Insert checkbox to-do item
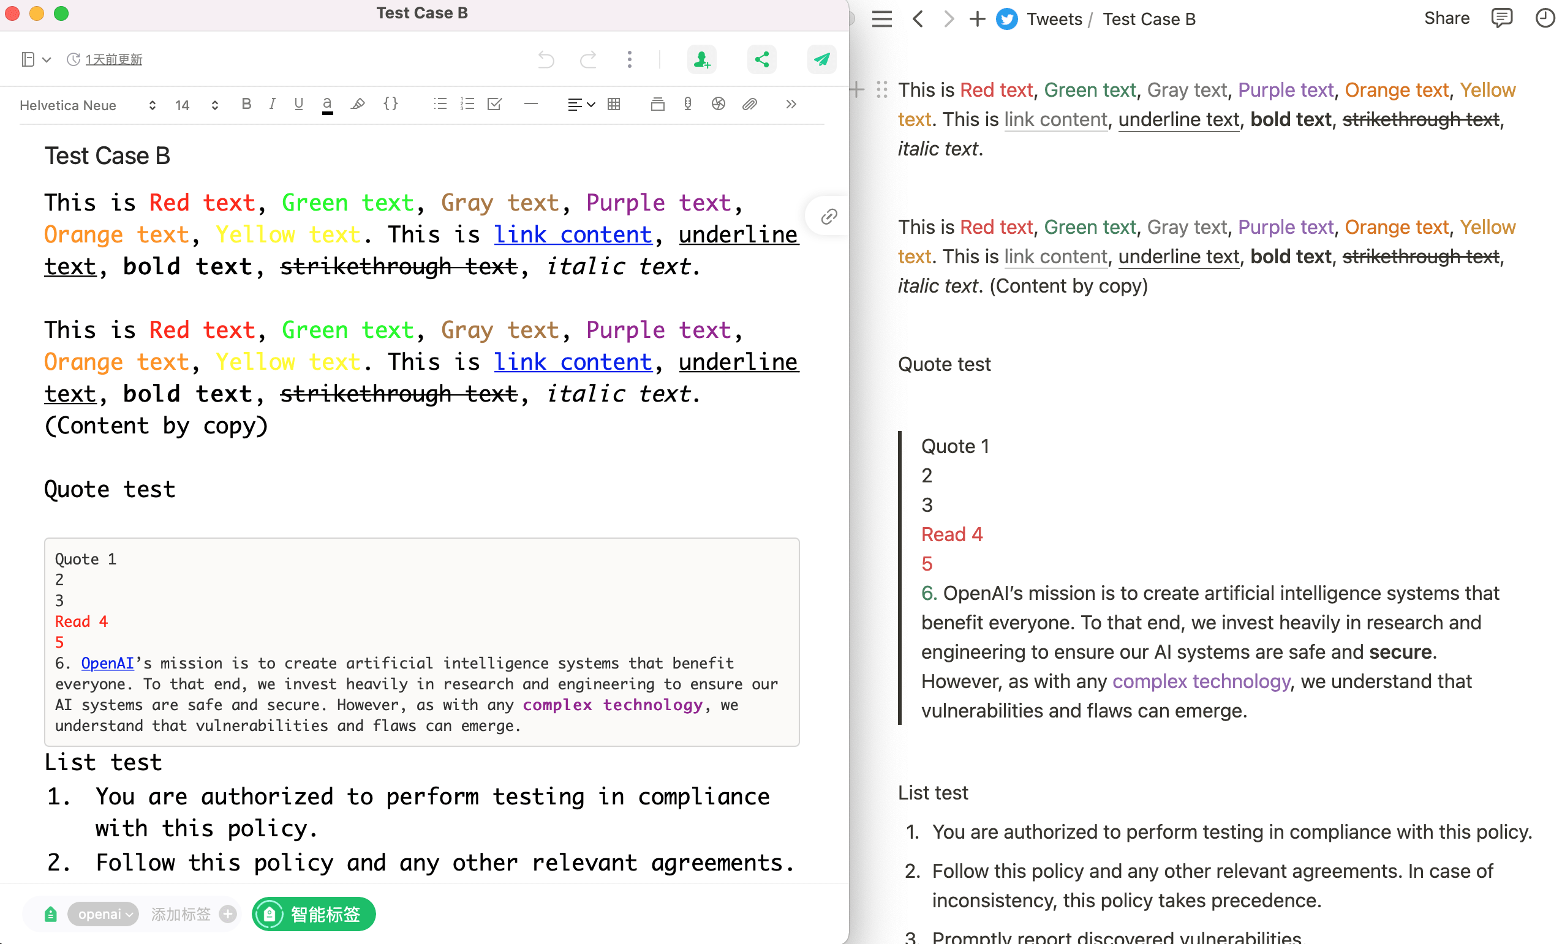Screen dimensions: 1562x944 click(494, 104)
